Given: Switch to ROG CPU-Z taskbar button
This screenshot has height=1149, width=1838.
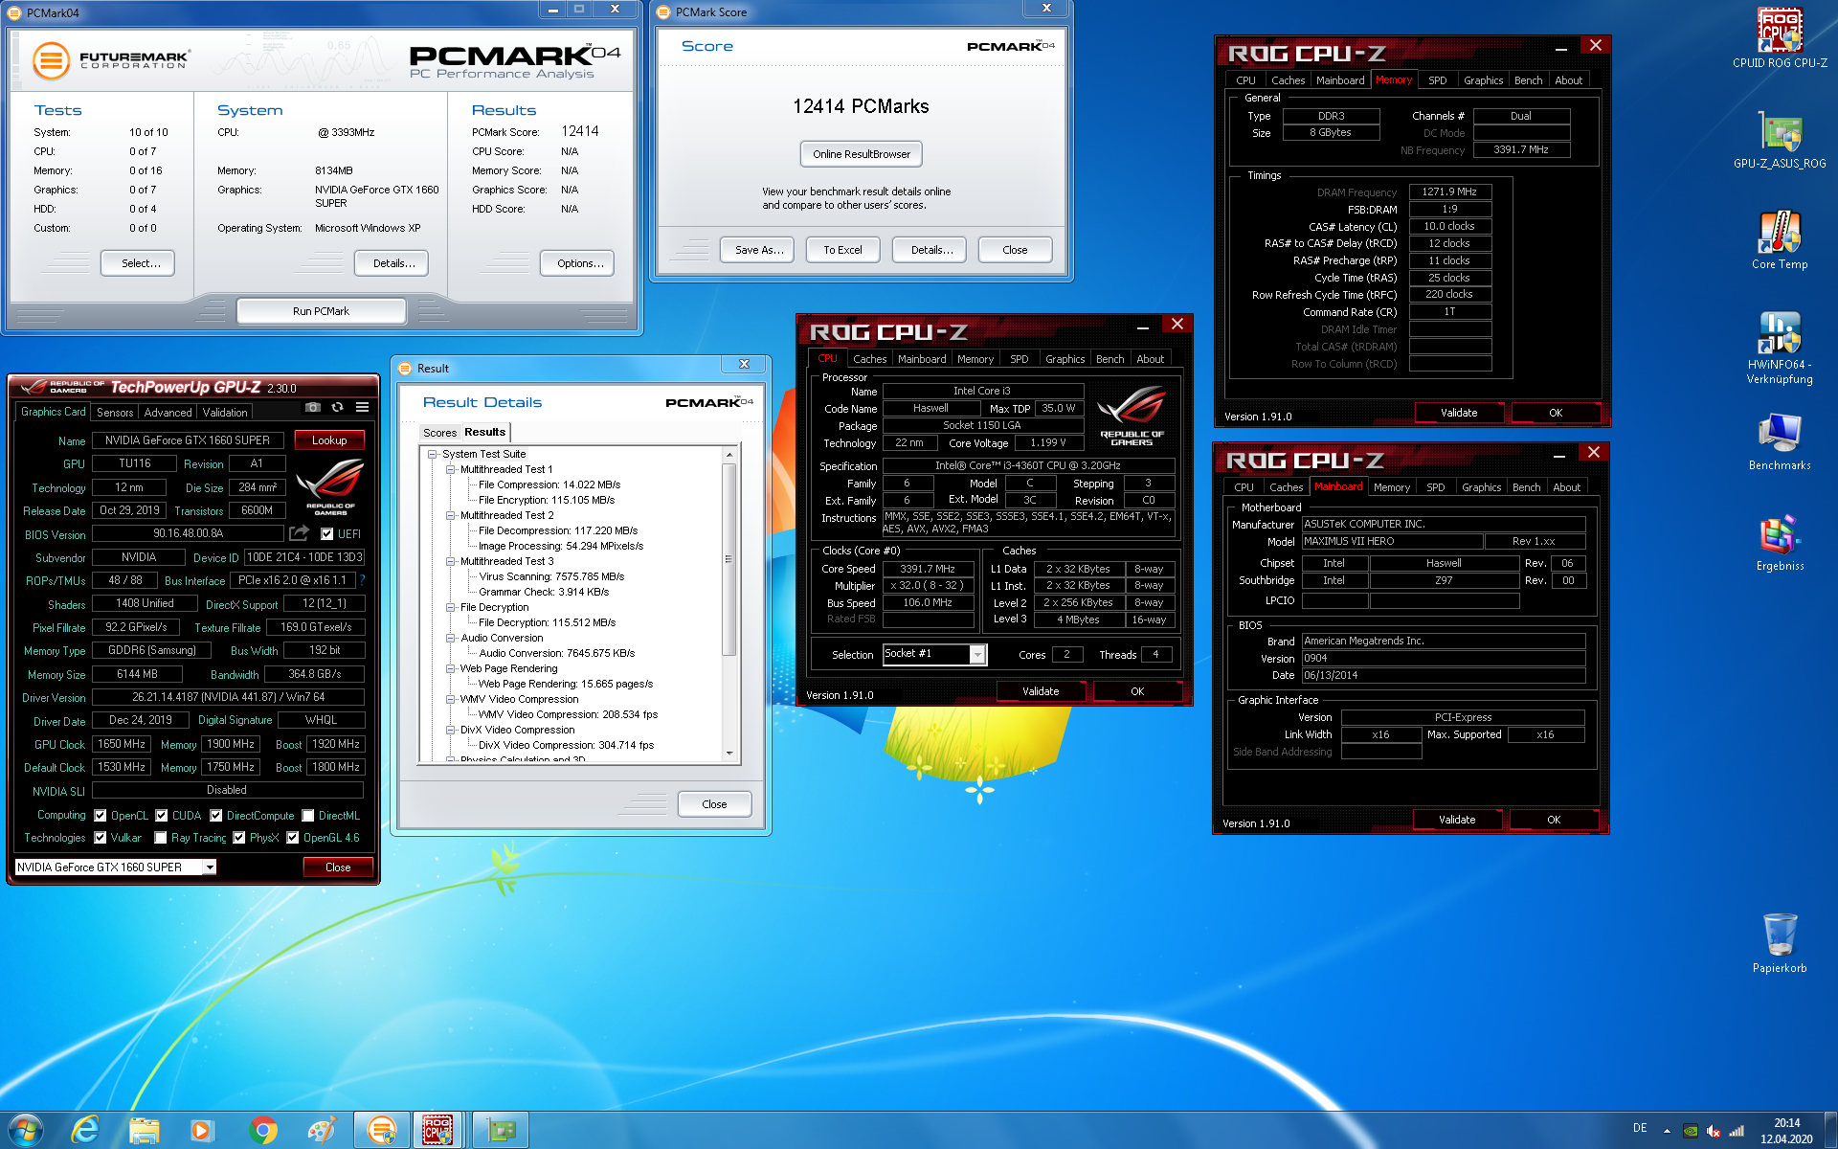Looking at the screenshot, I should point(438,1130).
